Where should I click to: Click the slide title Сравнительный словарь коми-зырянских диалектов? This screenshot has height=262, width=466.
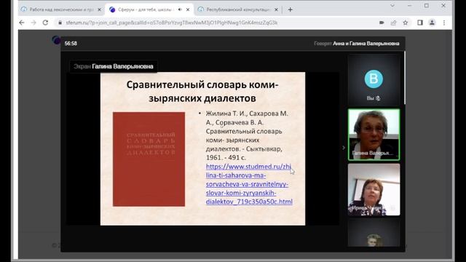click(202, 91)
